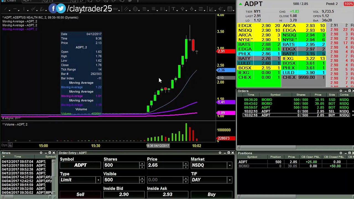Screen dimensions: 354x199
Task: Click the Price stepper arrows
Action: coord(186,165)
